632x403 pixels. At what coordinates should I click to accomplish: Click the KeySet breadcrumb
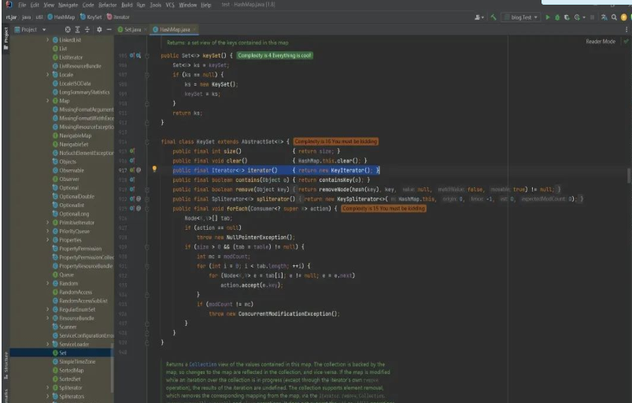click(x=91, y=17)
